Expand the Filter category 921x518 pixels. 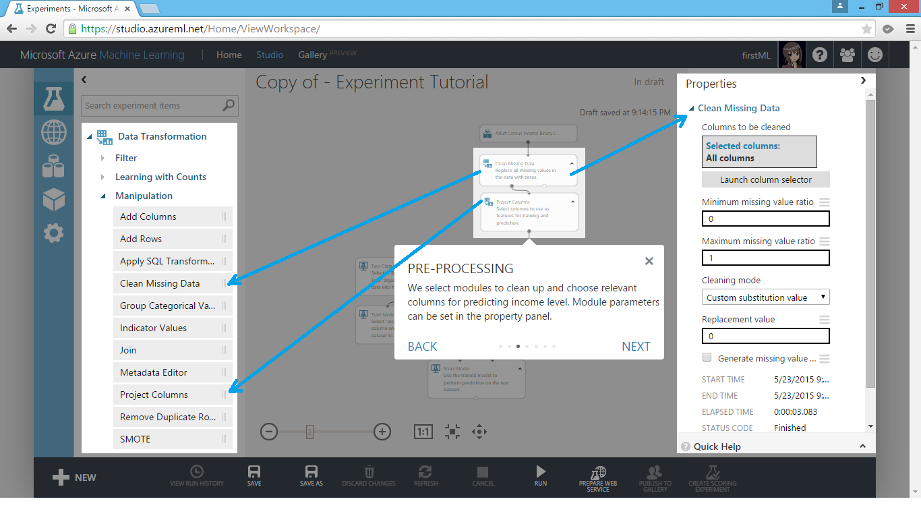(103, 158)
